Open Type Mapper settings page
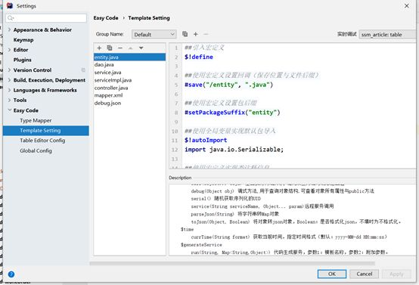 coord(36,120)
